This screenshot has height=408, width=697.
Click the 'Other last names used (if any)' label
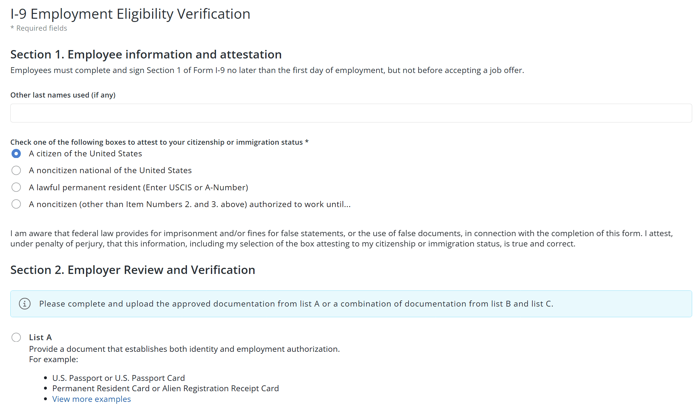coord(63,95)
